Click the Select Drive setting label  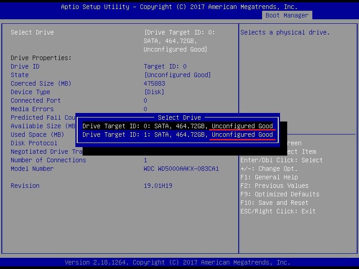click(32, 32)
